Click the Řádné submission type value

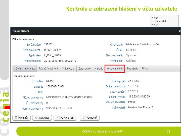tap(50, 81)
